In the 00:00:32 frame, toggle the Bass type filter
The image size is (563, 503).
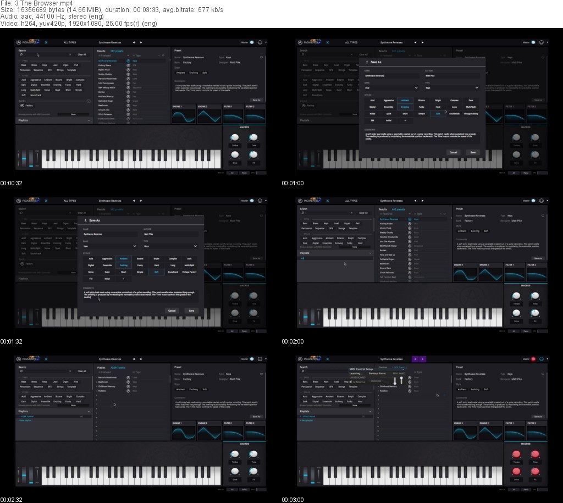click(24, 65)
